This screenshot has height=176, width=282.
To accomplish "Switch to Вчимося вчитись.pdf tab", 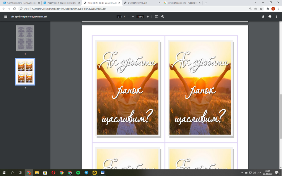I will pyautogui.click(x=142, y=3).
